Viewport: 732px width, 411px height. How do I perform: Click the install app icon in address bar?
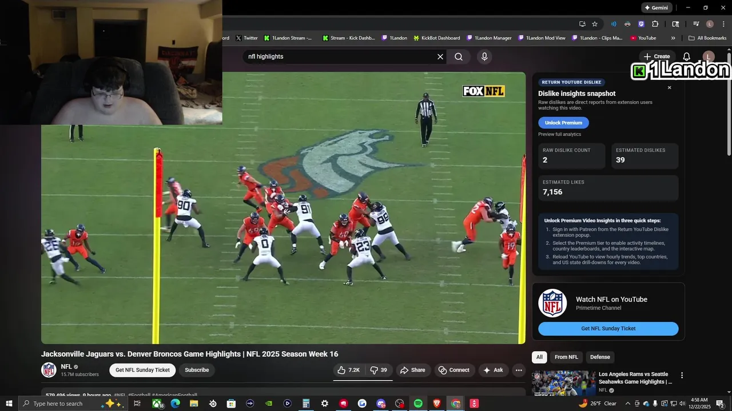pos(582,24)
